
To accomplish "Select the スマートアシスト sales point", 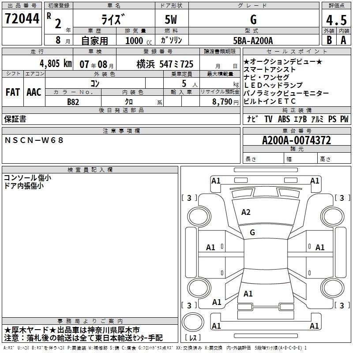I will click(270, 69).
